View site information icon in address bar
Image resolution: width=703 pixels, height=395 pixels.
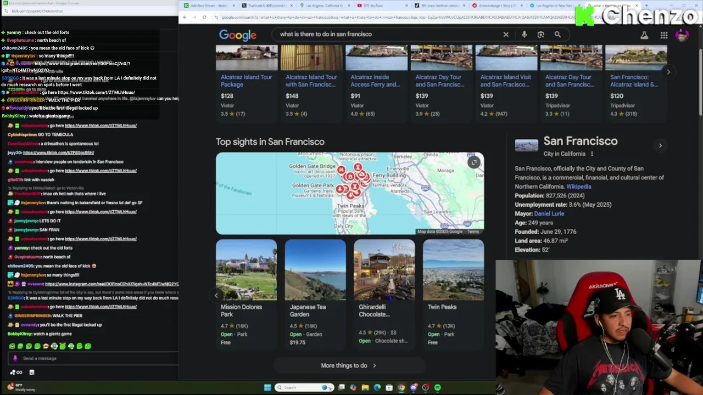coord(216,17)
